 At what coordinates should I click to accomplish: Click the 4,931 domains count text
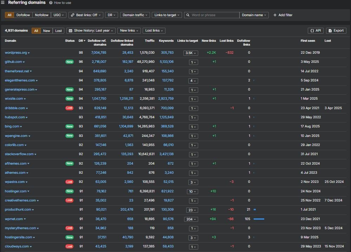[17, 31]
